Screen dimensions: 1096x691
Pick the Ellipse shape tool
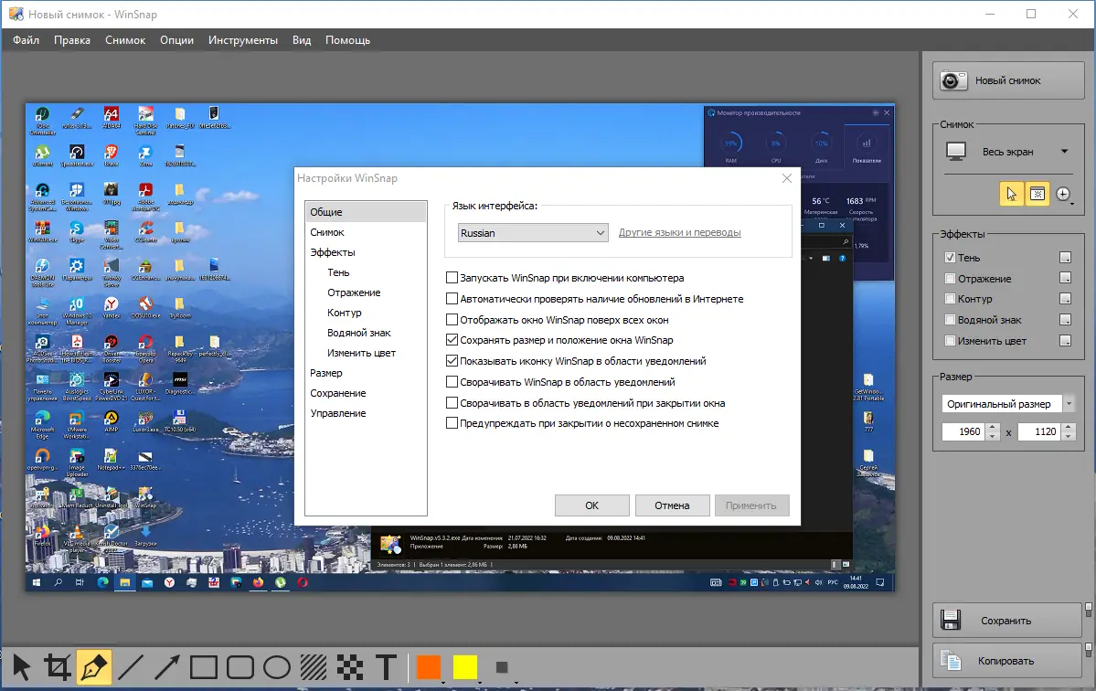(x=277, y=667)
